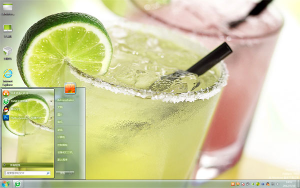Expand Photoshop jump list arrow
300x188 pixels.
click(x=51, y=118)
